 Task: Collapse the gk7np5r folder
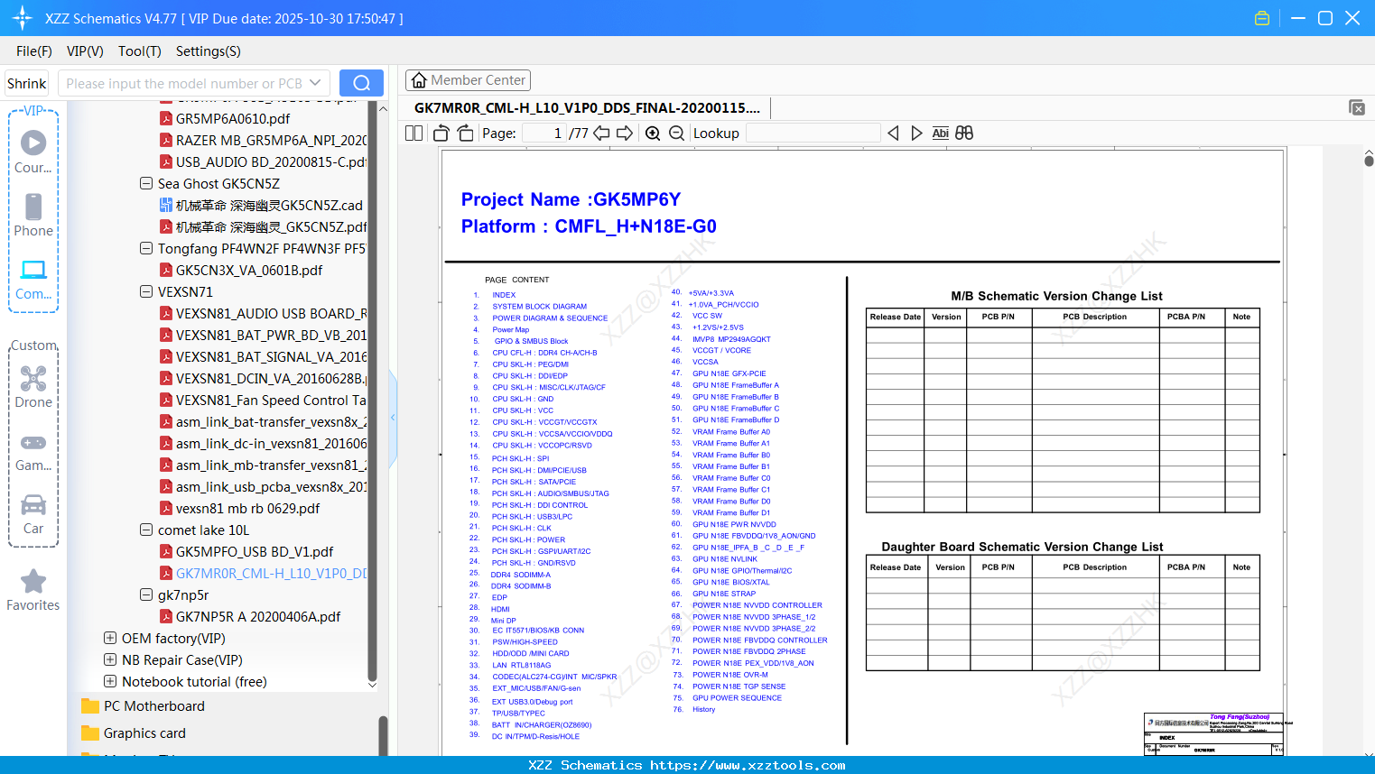146,594
